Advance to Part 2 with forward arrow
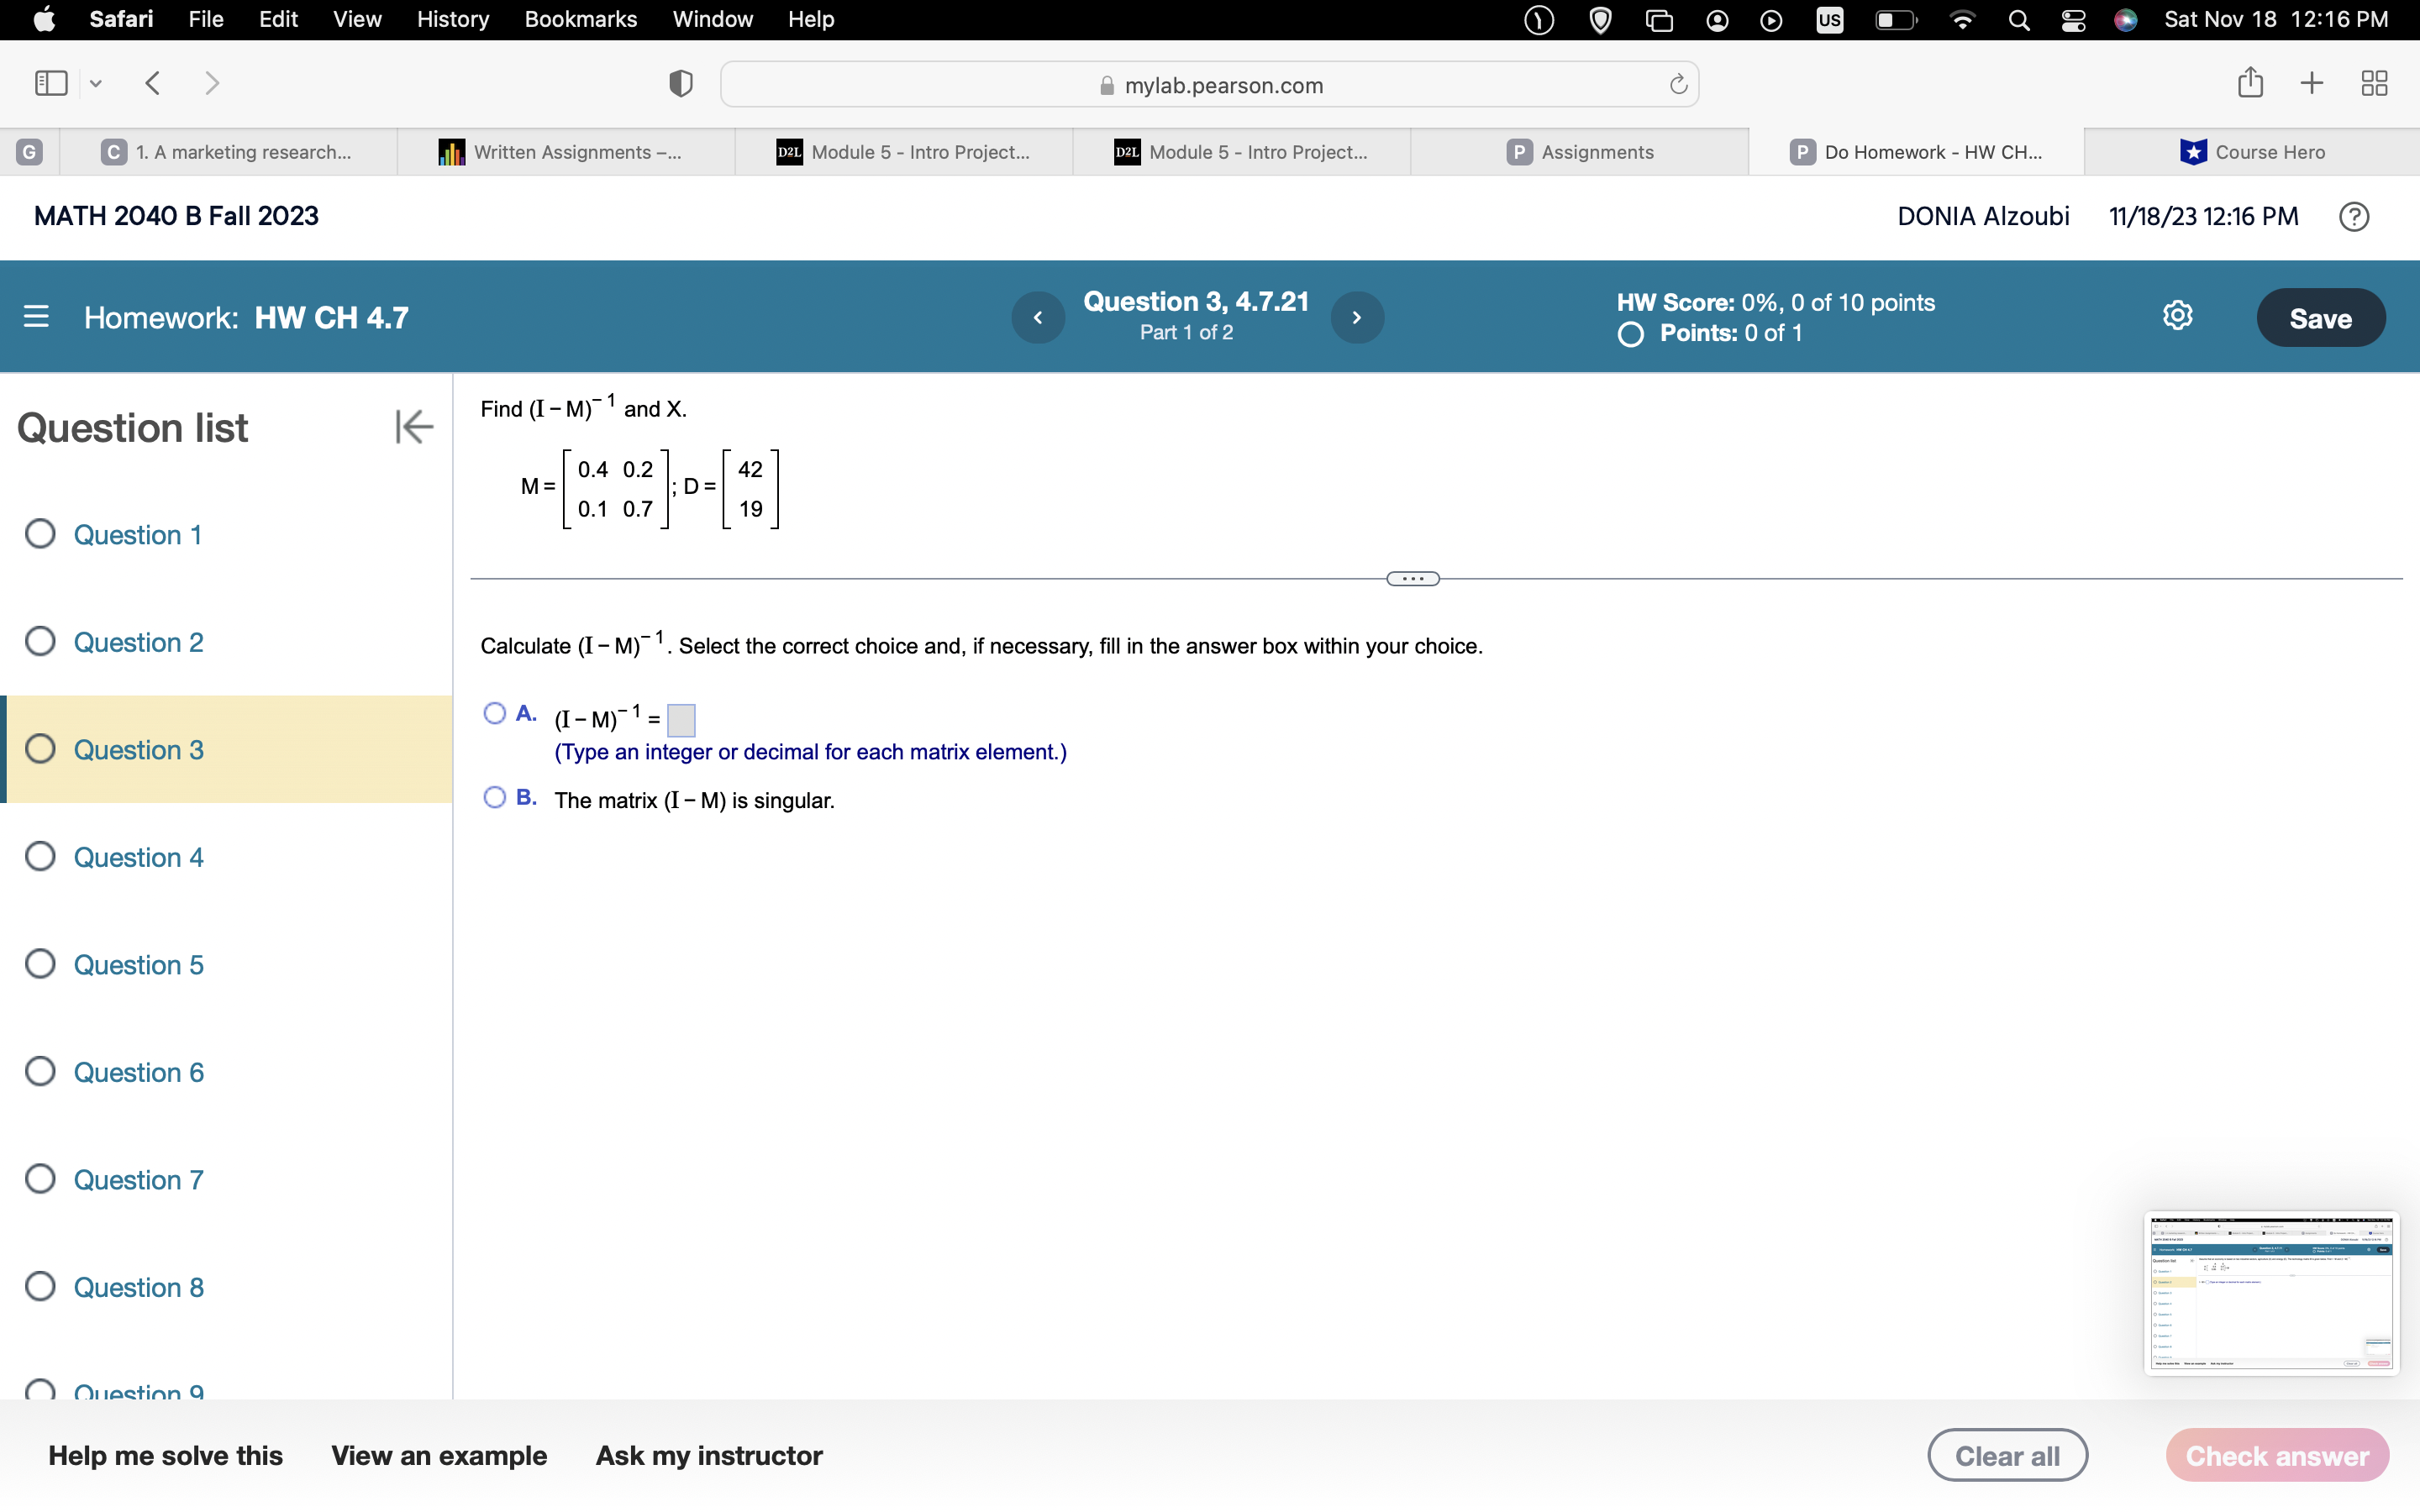Screen dimensions: 2420x1512 point(1357,317)
